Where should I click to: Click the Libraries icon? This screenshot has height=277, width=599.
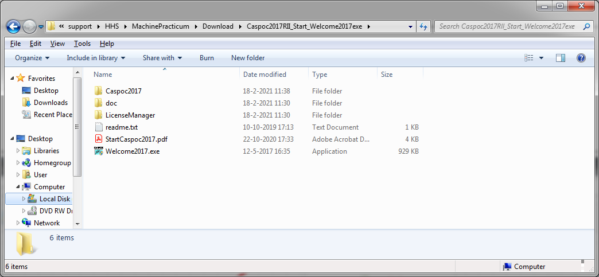26,150
